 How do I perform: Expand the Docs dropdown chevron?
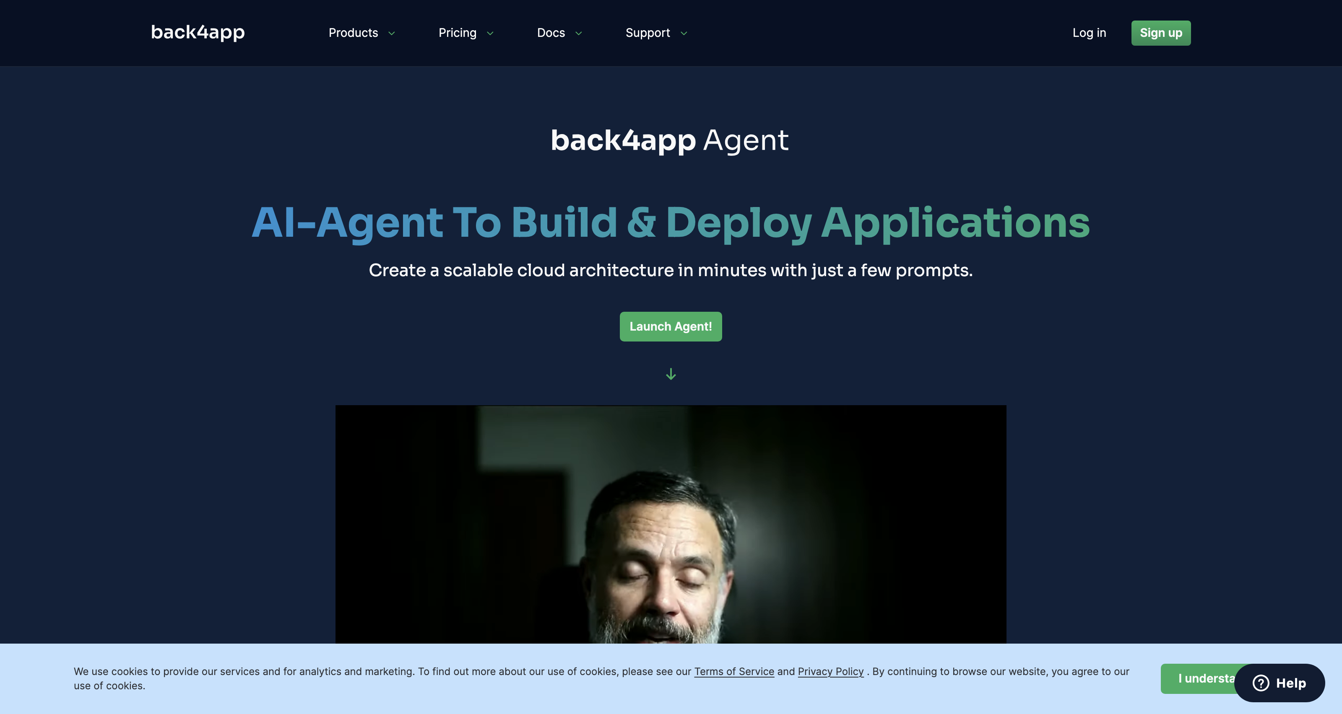click(579, 33)
